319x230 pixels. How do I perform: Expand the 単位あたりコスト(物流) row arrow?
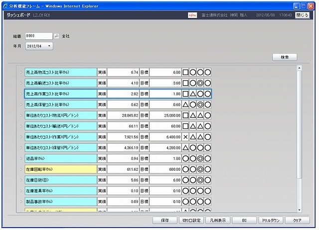point(21,115)
